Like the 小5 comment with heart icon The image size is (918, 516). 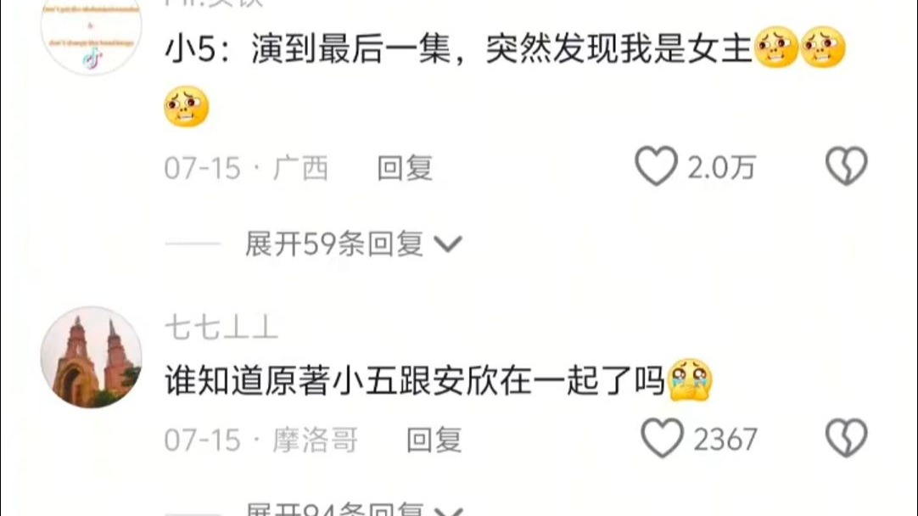pyautogui.click(x=656, y=166)
